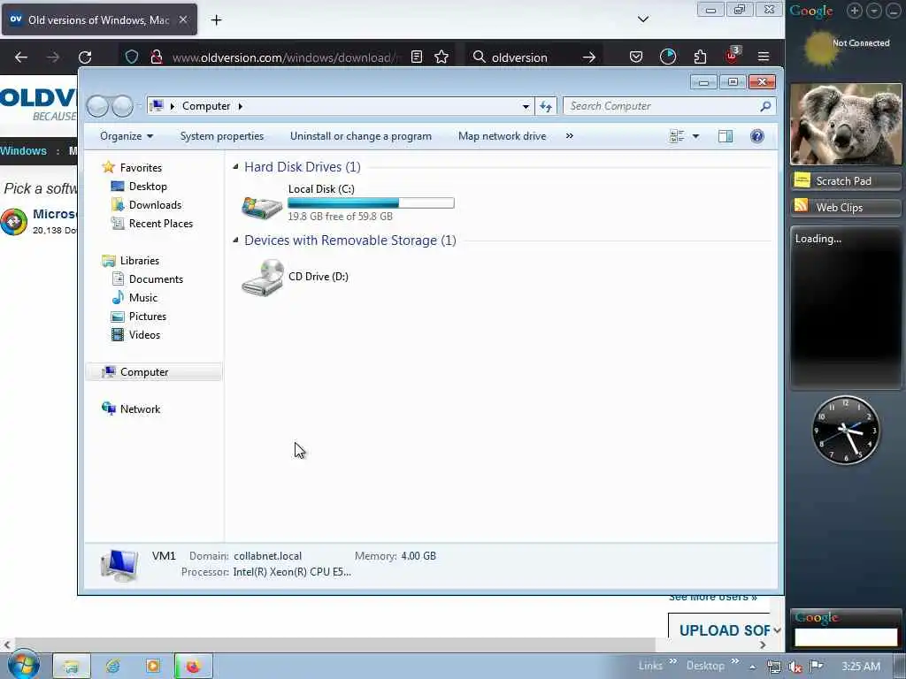Open Scratch Pad gadget
This screenshot has height=679, width=906.
(845, 181)
